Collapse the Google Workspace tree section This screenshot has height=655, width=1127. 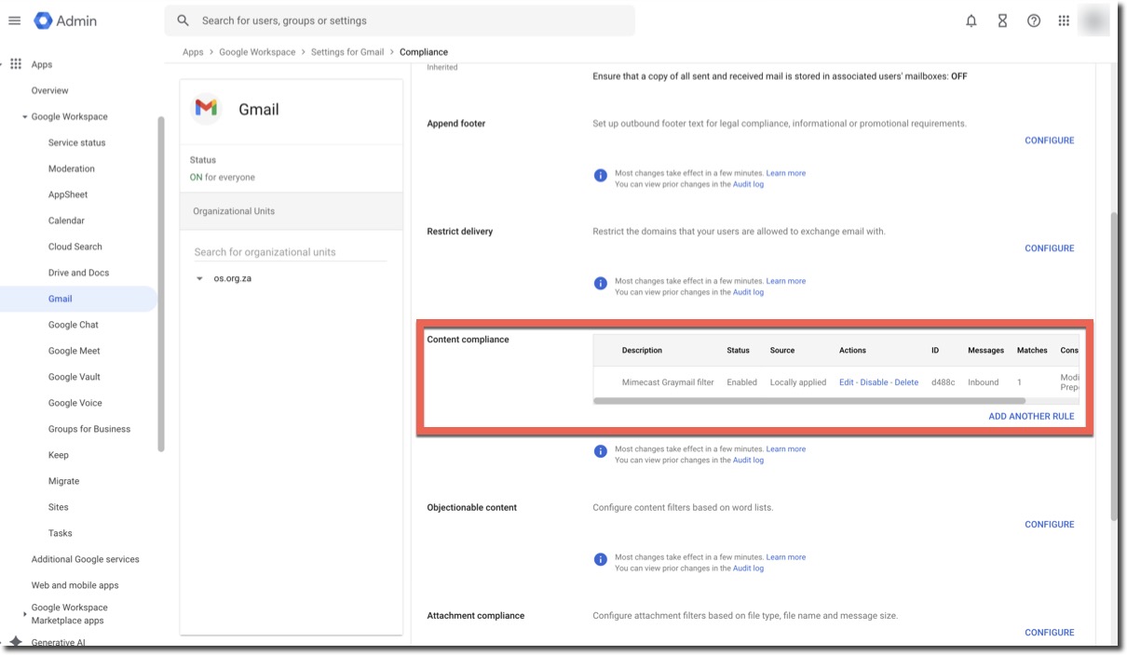[x=25, y=117]
